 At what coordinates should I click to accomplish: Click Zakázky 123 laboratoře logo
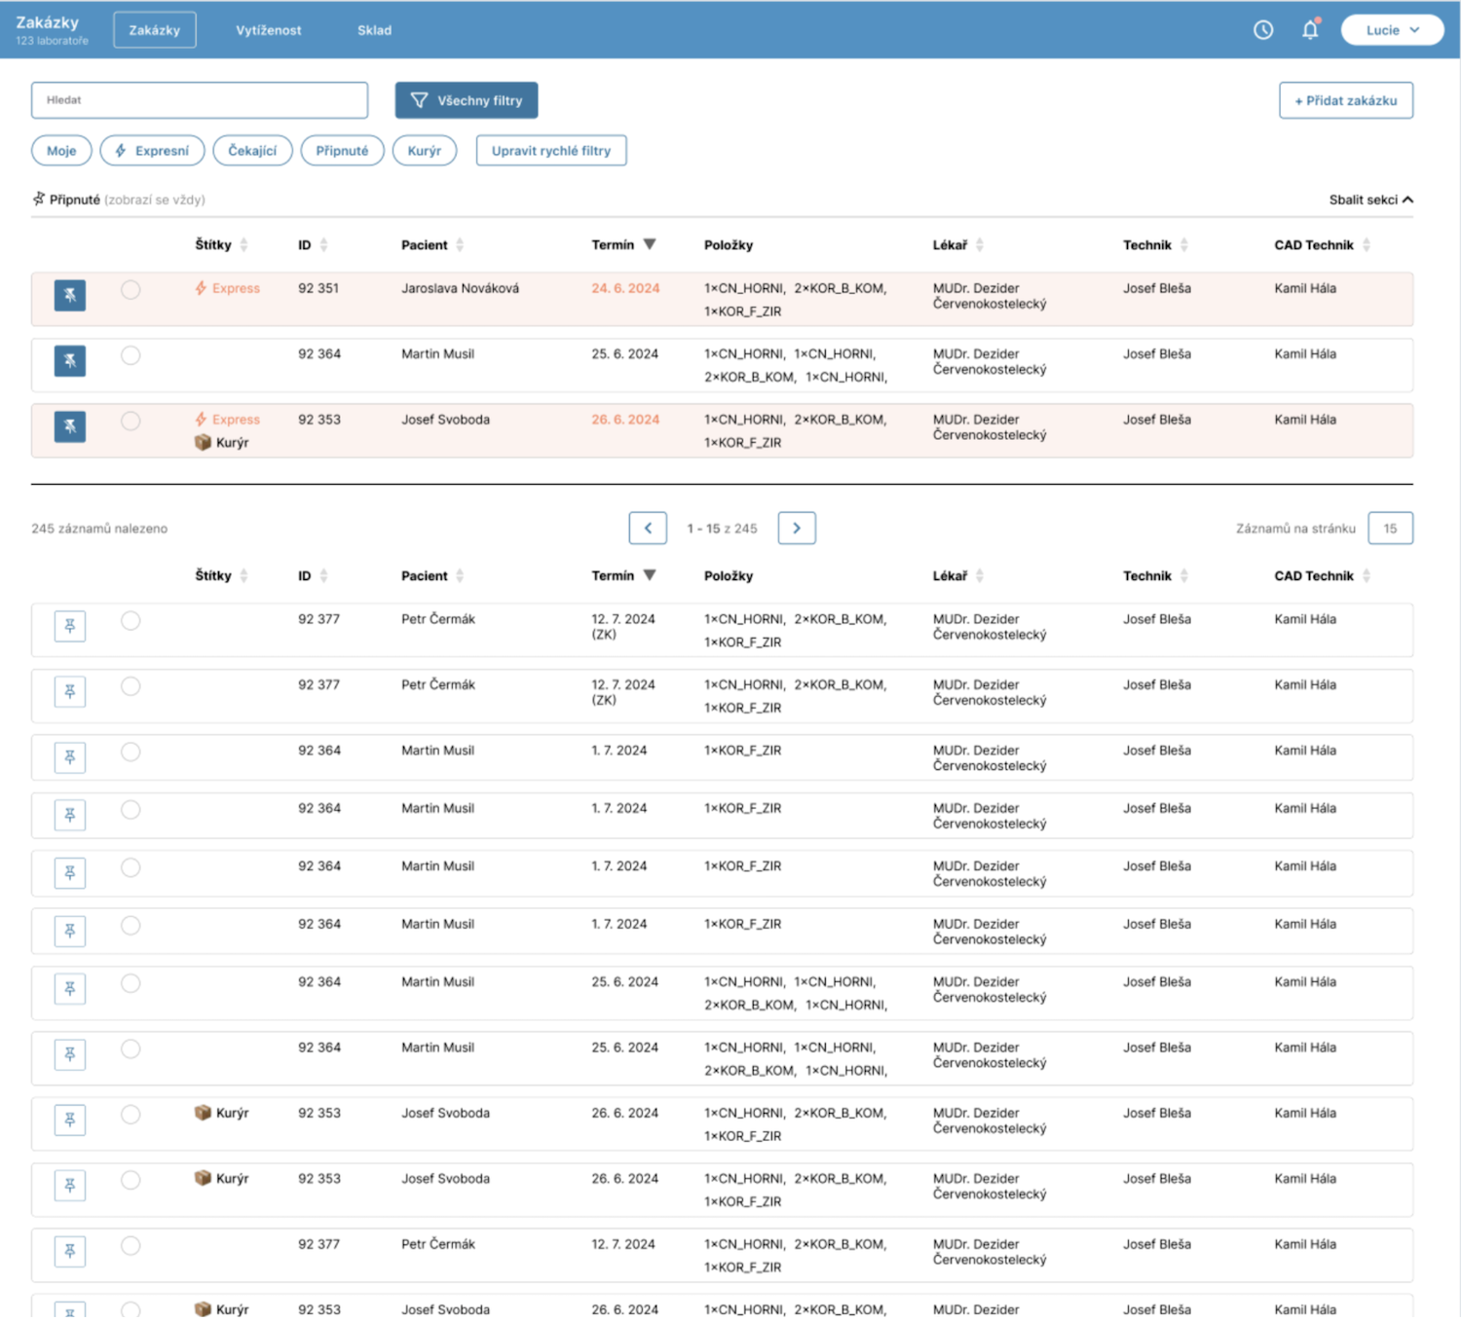pyautogui.click(x=52, y=30)
